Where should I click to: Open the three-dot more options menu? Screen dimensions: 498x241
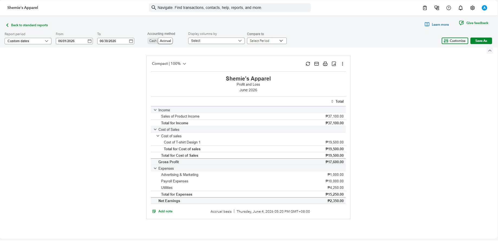click(x=343, y=64)
